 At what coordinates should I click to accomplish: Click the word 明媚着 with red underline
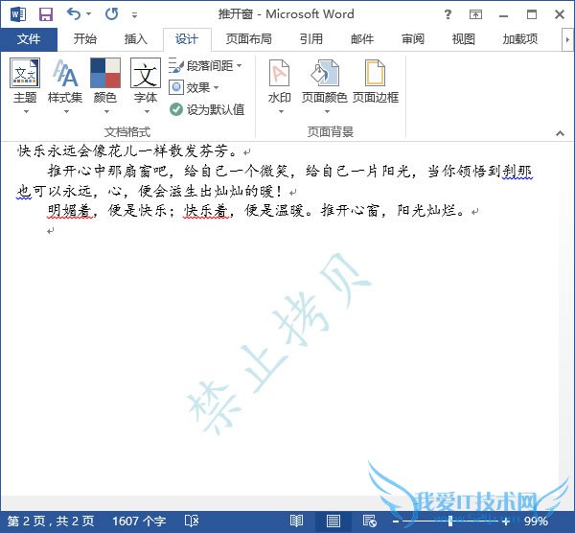[69, 211]
